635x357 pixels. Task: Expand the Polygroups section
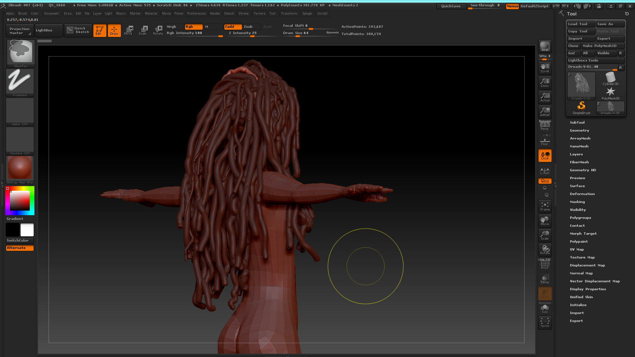[x=580, y=218]
